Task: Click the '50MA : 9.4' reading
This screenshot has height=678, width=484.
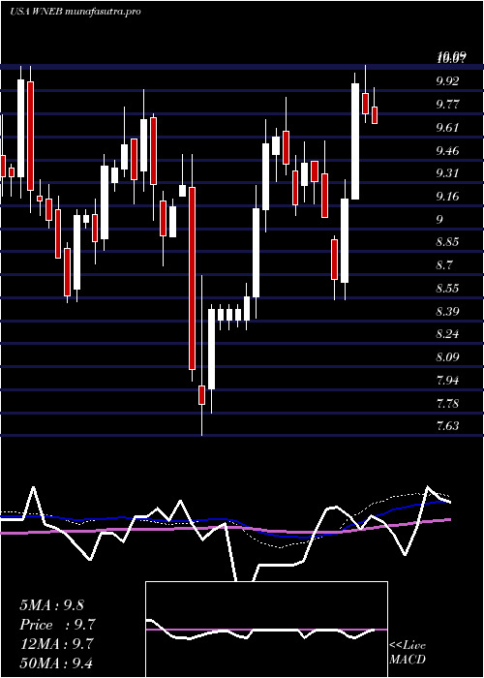Action: [57, 663]
